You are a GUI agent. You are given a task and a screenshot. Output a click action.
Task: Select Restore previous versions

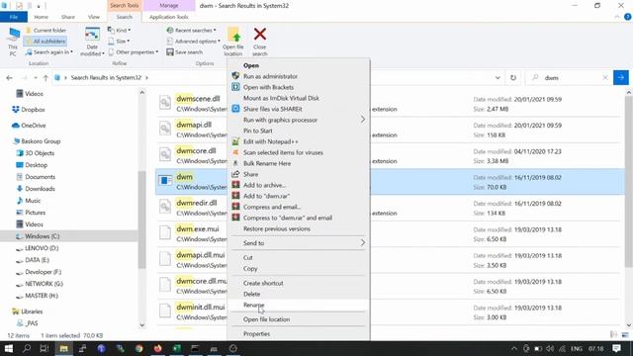tap(299, 228)
